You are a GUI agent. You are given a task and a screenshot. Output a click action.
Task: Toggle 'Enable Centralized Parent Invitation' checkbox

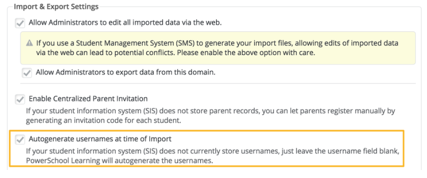(20, 99)
